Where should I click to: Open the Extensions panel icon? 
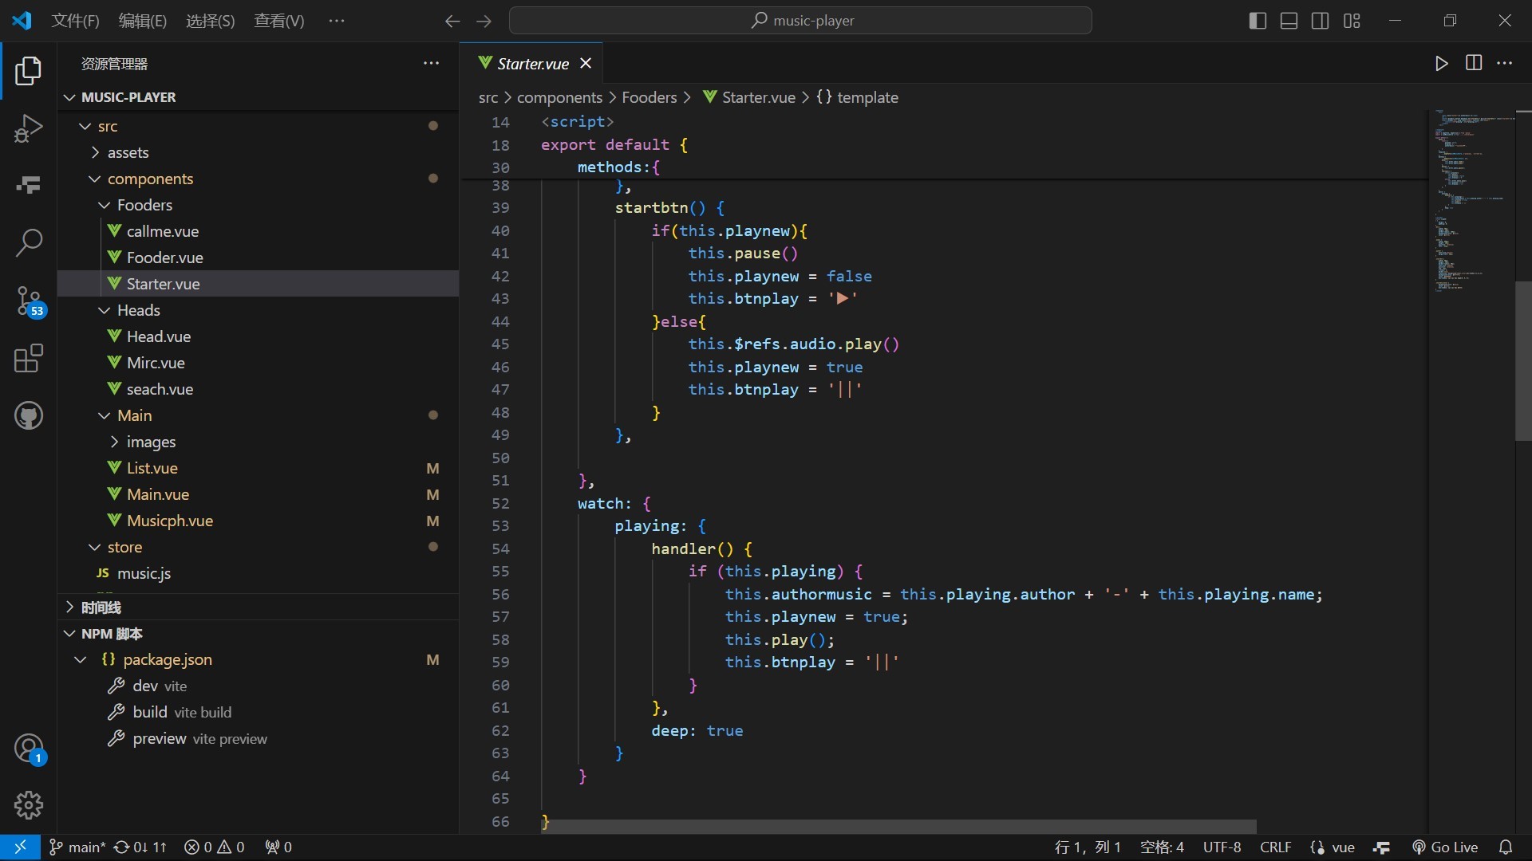coord(29,357)
